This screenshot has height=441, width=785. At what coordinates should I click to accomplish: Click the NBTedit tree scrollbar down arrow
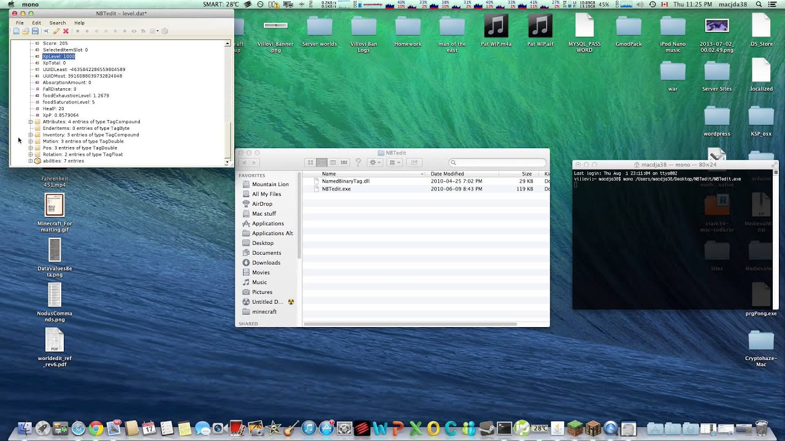pos(228,162)
